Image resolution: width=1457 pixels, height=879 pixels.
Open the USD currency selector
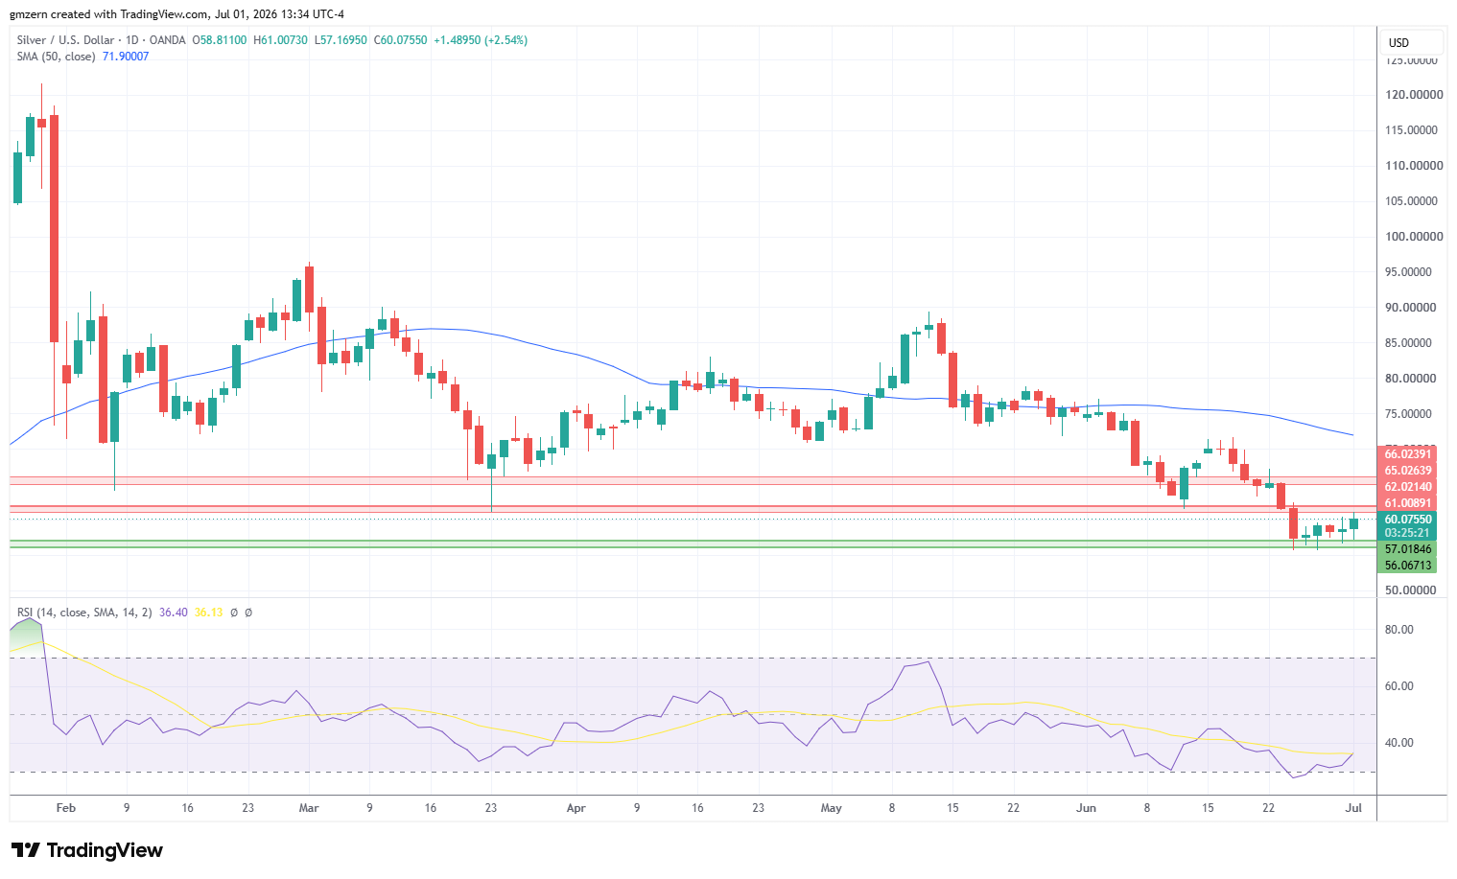click(x=1412, y=42)
